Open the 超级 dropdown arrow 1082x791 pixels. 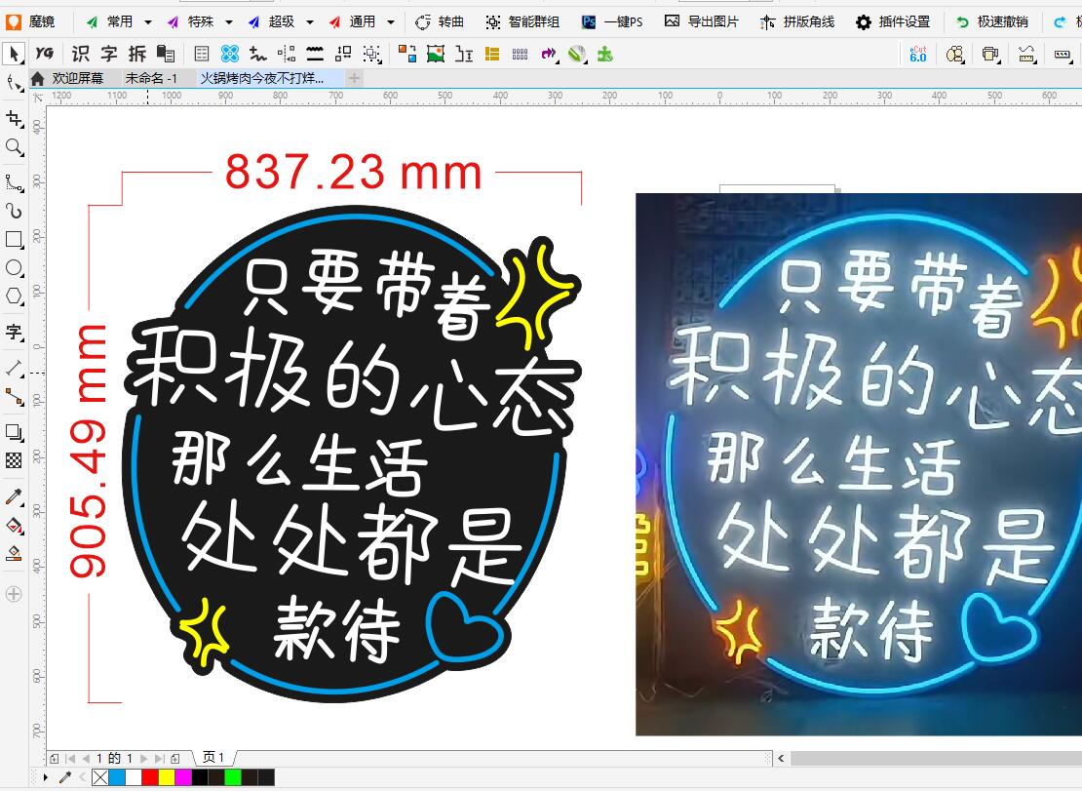click(310, 22)
